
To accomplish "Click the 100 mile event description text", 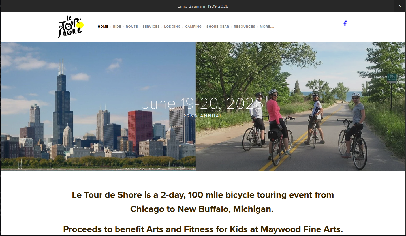I will coord(203,195).
